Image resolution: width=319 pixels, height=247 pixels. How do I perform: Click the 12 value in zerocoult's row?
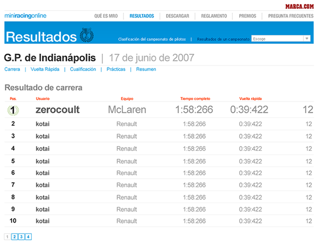click(x=308, y=110)
